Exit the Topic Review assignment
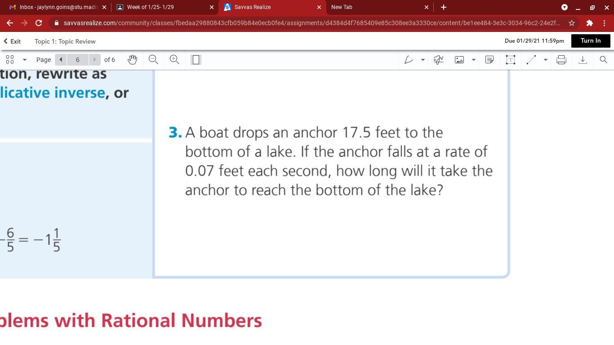The height and width of the screenshot is (345, 614). (x=12, y=41)
